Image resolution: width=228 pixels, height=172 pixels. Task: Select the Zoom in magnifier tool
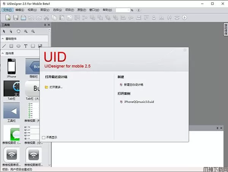point(26,31)
